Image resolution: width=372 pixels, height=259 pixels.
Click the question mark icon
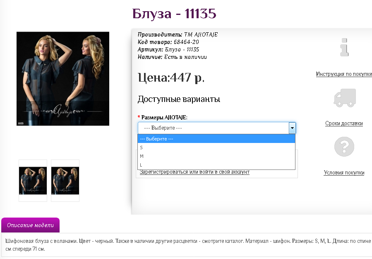click(344, 147)
